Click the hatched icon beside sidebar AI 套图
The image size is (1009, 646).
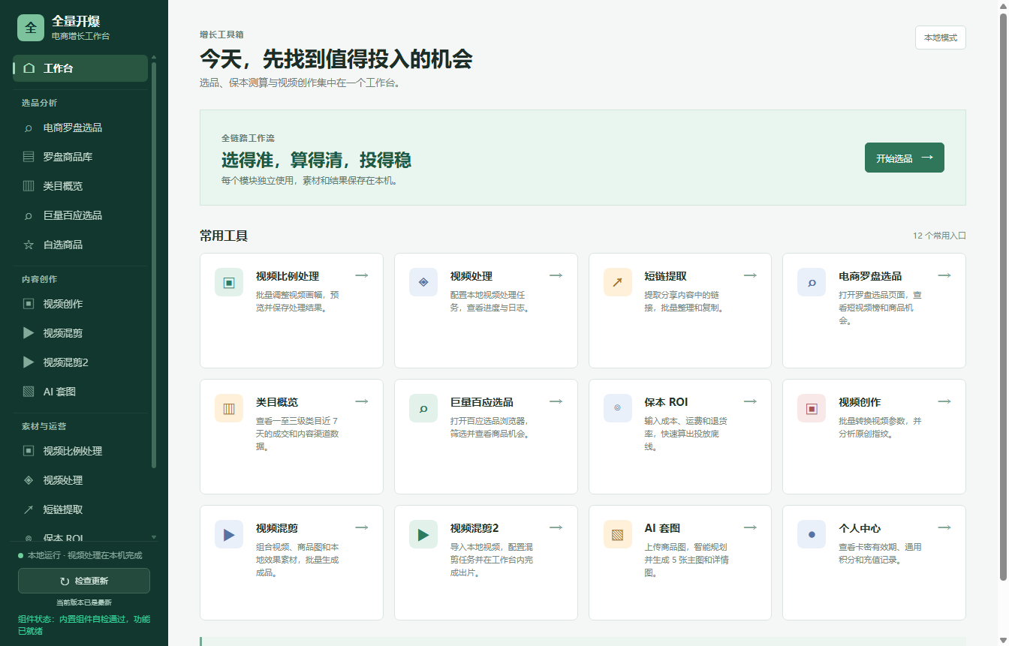point(29,392)
